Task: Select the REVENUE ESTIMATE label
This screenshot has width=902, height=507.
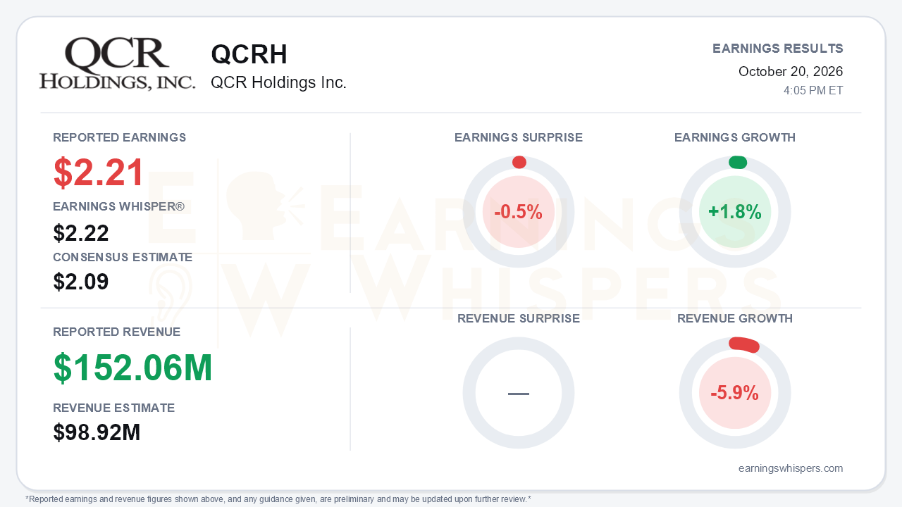Action: tap(114, 408)
